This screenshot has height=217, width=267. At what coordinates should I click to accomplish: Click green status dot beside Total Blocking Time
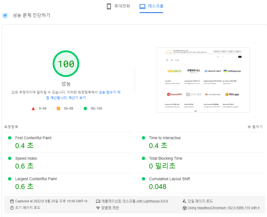143,158
